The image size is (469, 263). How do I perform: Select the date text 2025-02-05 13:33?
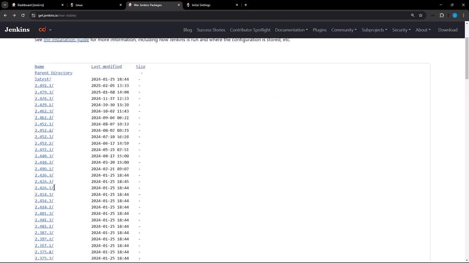[x=110, y=85]
